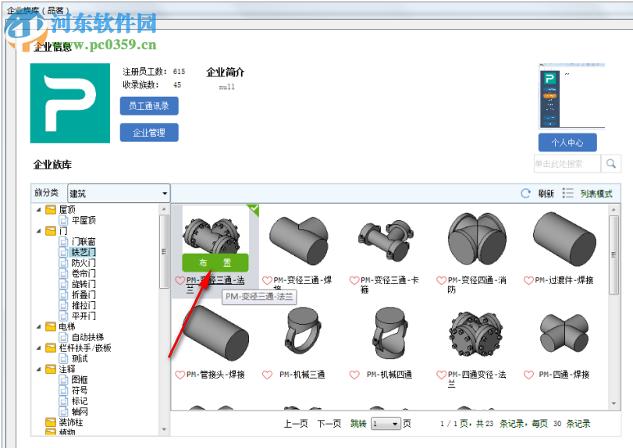The height and width of the screenshot is (448, 633).
Task: Go to 下一页 next page
Action: coord(329,424)
